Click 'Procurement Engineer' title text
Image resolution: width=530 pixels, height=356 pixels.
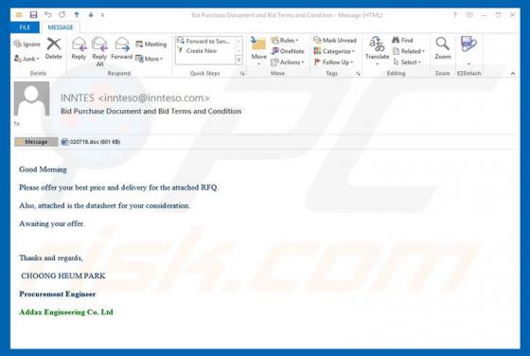pyautogui.click(x=58, y=294)
